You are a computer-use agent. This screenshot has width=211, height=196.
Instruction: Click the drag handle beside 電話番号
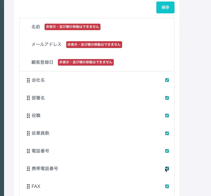tap(28, 151)
